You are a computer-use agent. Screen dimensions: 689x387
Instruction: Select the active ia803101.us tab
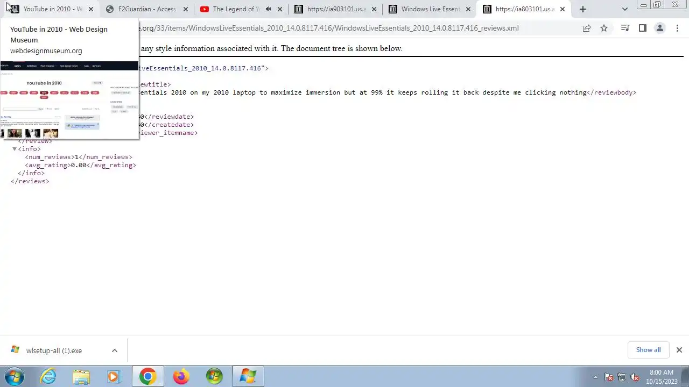(523, 9)
